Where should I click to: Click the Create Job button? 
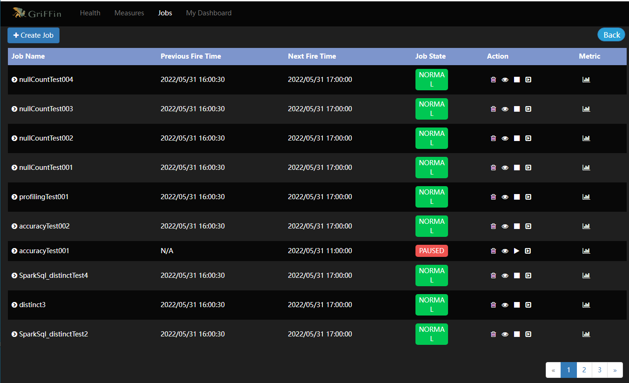tap(33, 35)
